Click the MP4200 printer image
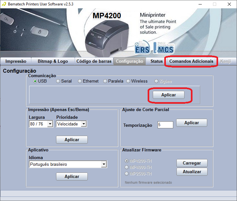 (x=107, y=38)
